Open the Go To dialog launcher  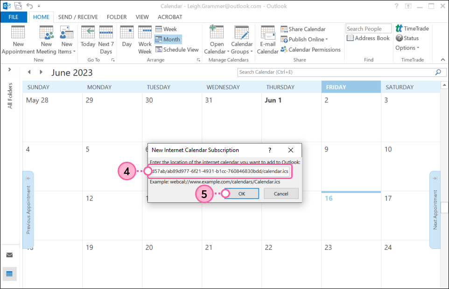(113, 60)
